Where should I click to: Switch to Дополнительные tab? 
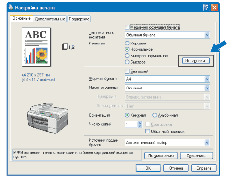coord(50,19)
